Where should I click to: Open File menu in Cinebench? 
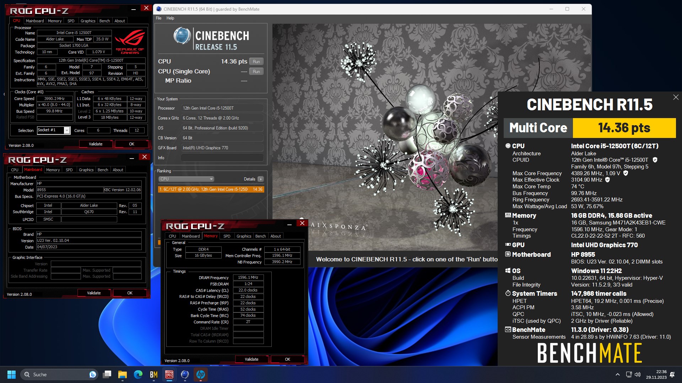(x=158, y=18)
